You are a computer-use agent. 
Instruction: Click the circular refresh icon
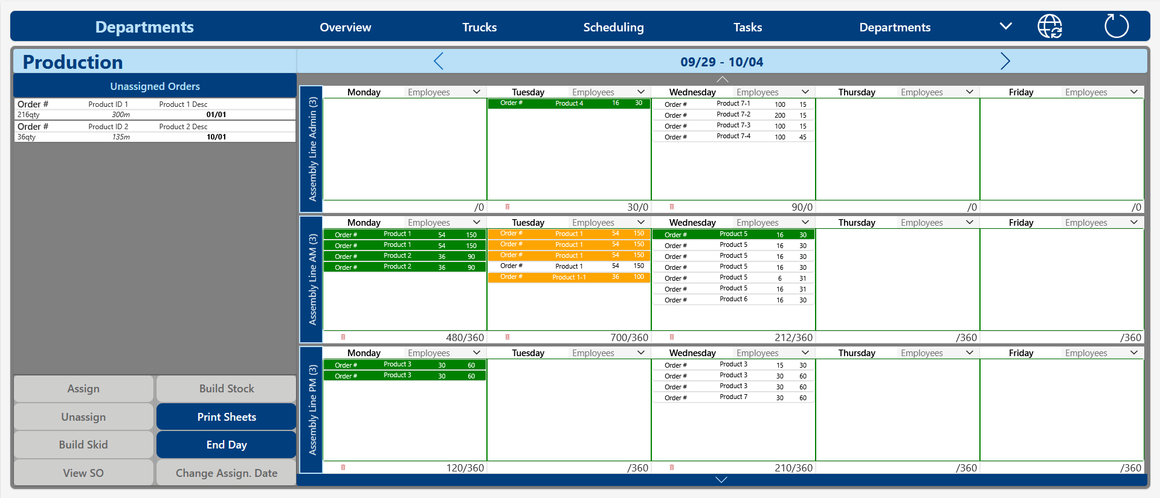coord(1116,27)
